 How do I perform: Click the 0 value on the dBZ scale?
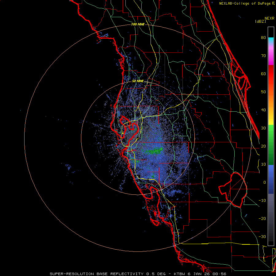265,182
